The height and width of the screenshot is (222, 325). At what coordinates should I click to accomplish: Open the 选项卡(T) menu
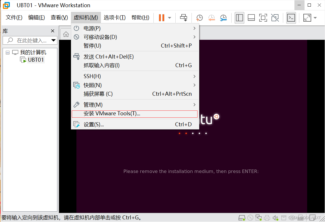[114, 17]
